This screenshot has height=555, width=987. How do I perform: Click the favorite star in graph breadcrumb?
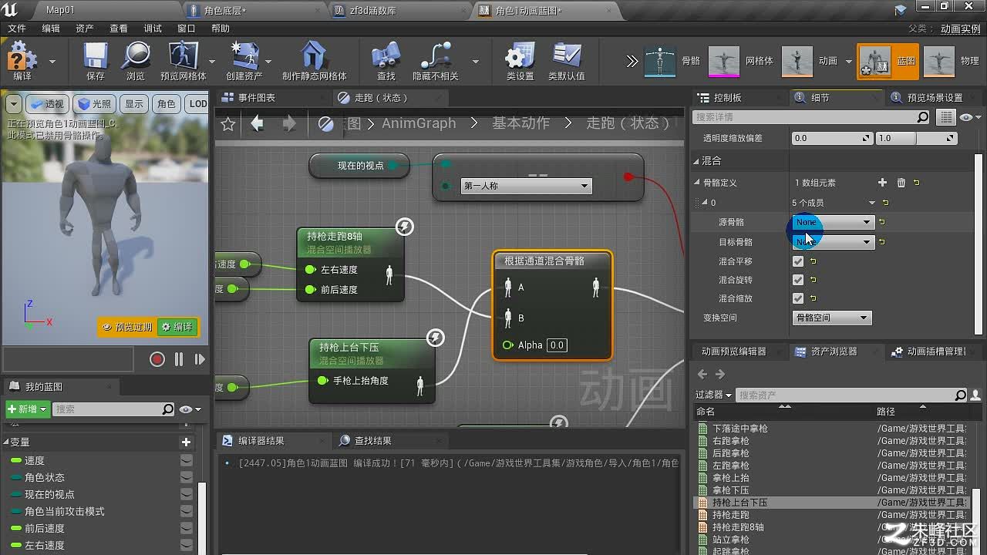228,124
